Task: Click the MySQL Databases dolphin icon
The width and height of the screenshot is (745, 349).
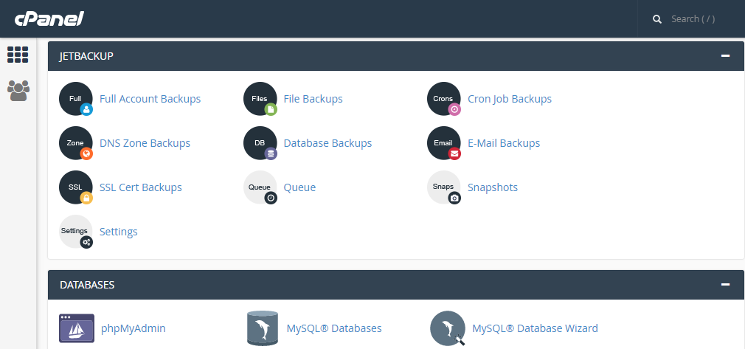Action: (263, 328)
